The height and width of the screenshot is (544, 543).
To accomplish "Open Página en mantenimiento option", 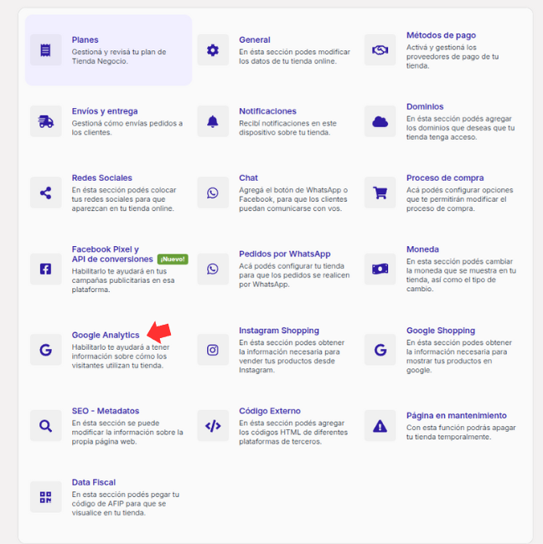I will [x=456, y=416].
